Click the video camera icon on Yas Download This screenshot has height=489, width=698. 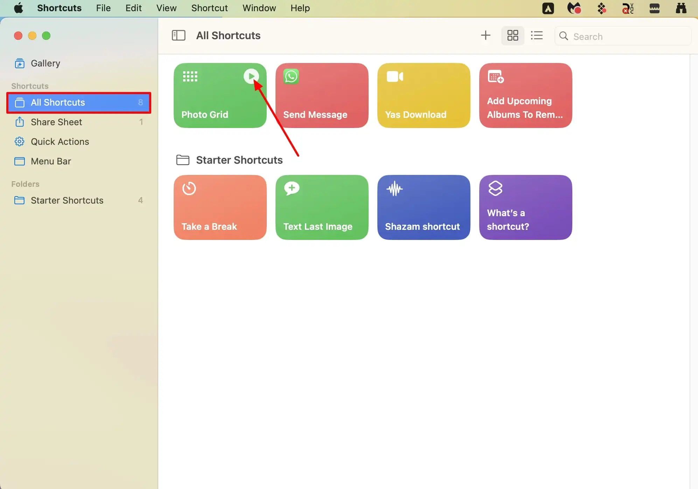(395, 76)
